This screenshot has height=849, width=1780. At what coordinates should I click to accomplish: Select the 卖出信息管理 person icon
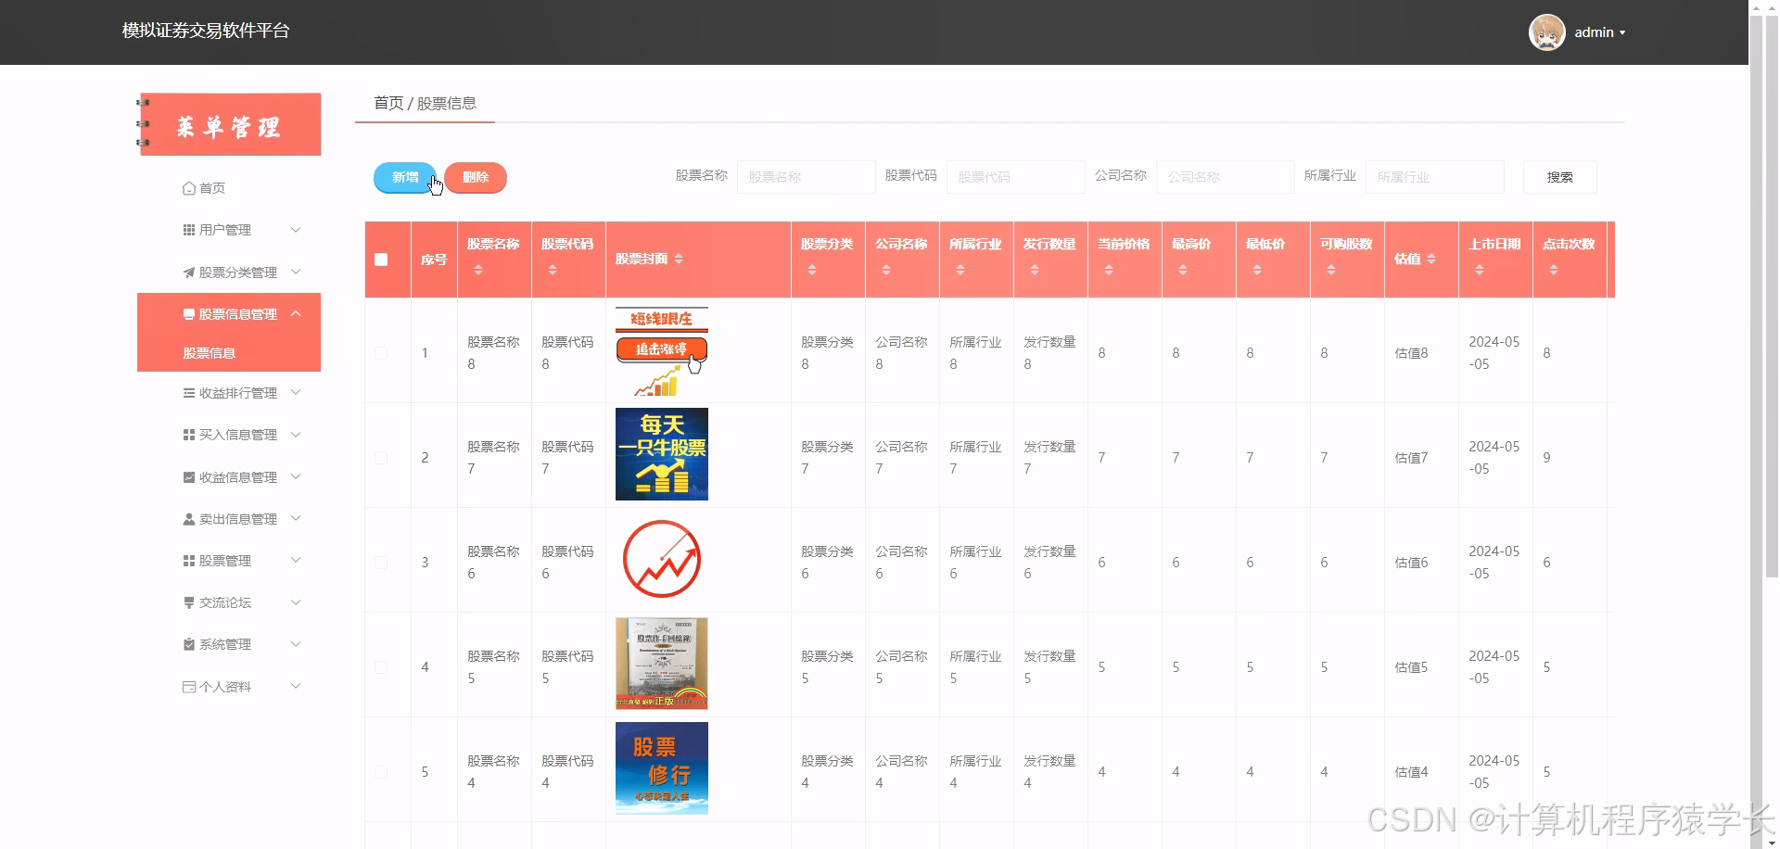point(188,518)
